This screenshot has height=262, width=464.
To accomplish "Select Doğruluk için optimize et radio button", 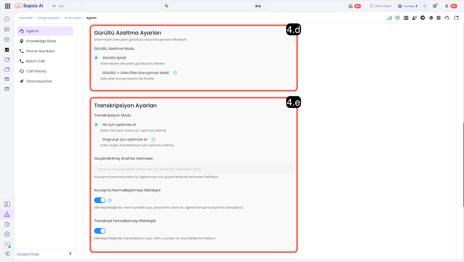I will click(96, 139).
